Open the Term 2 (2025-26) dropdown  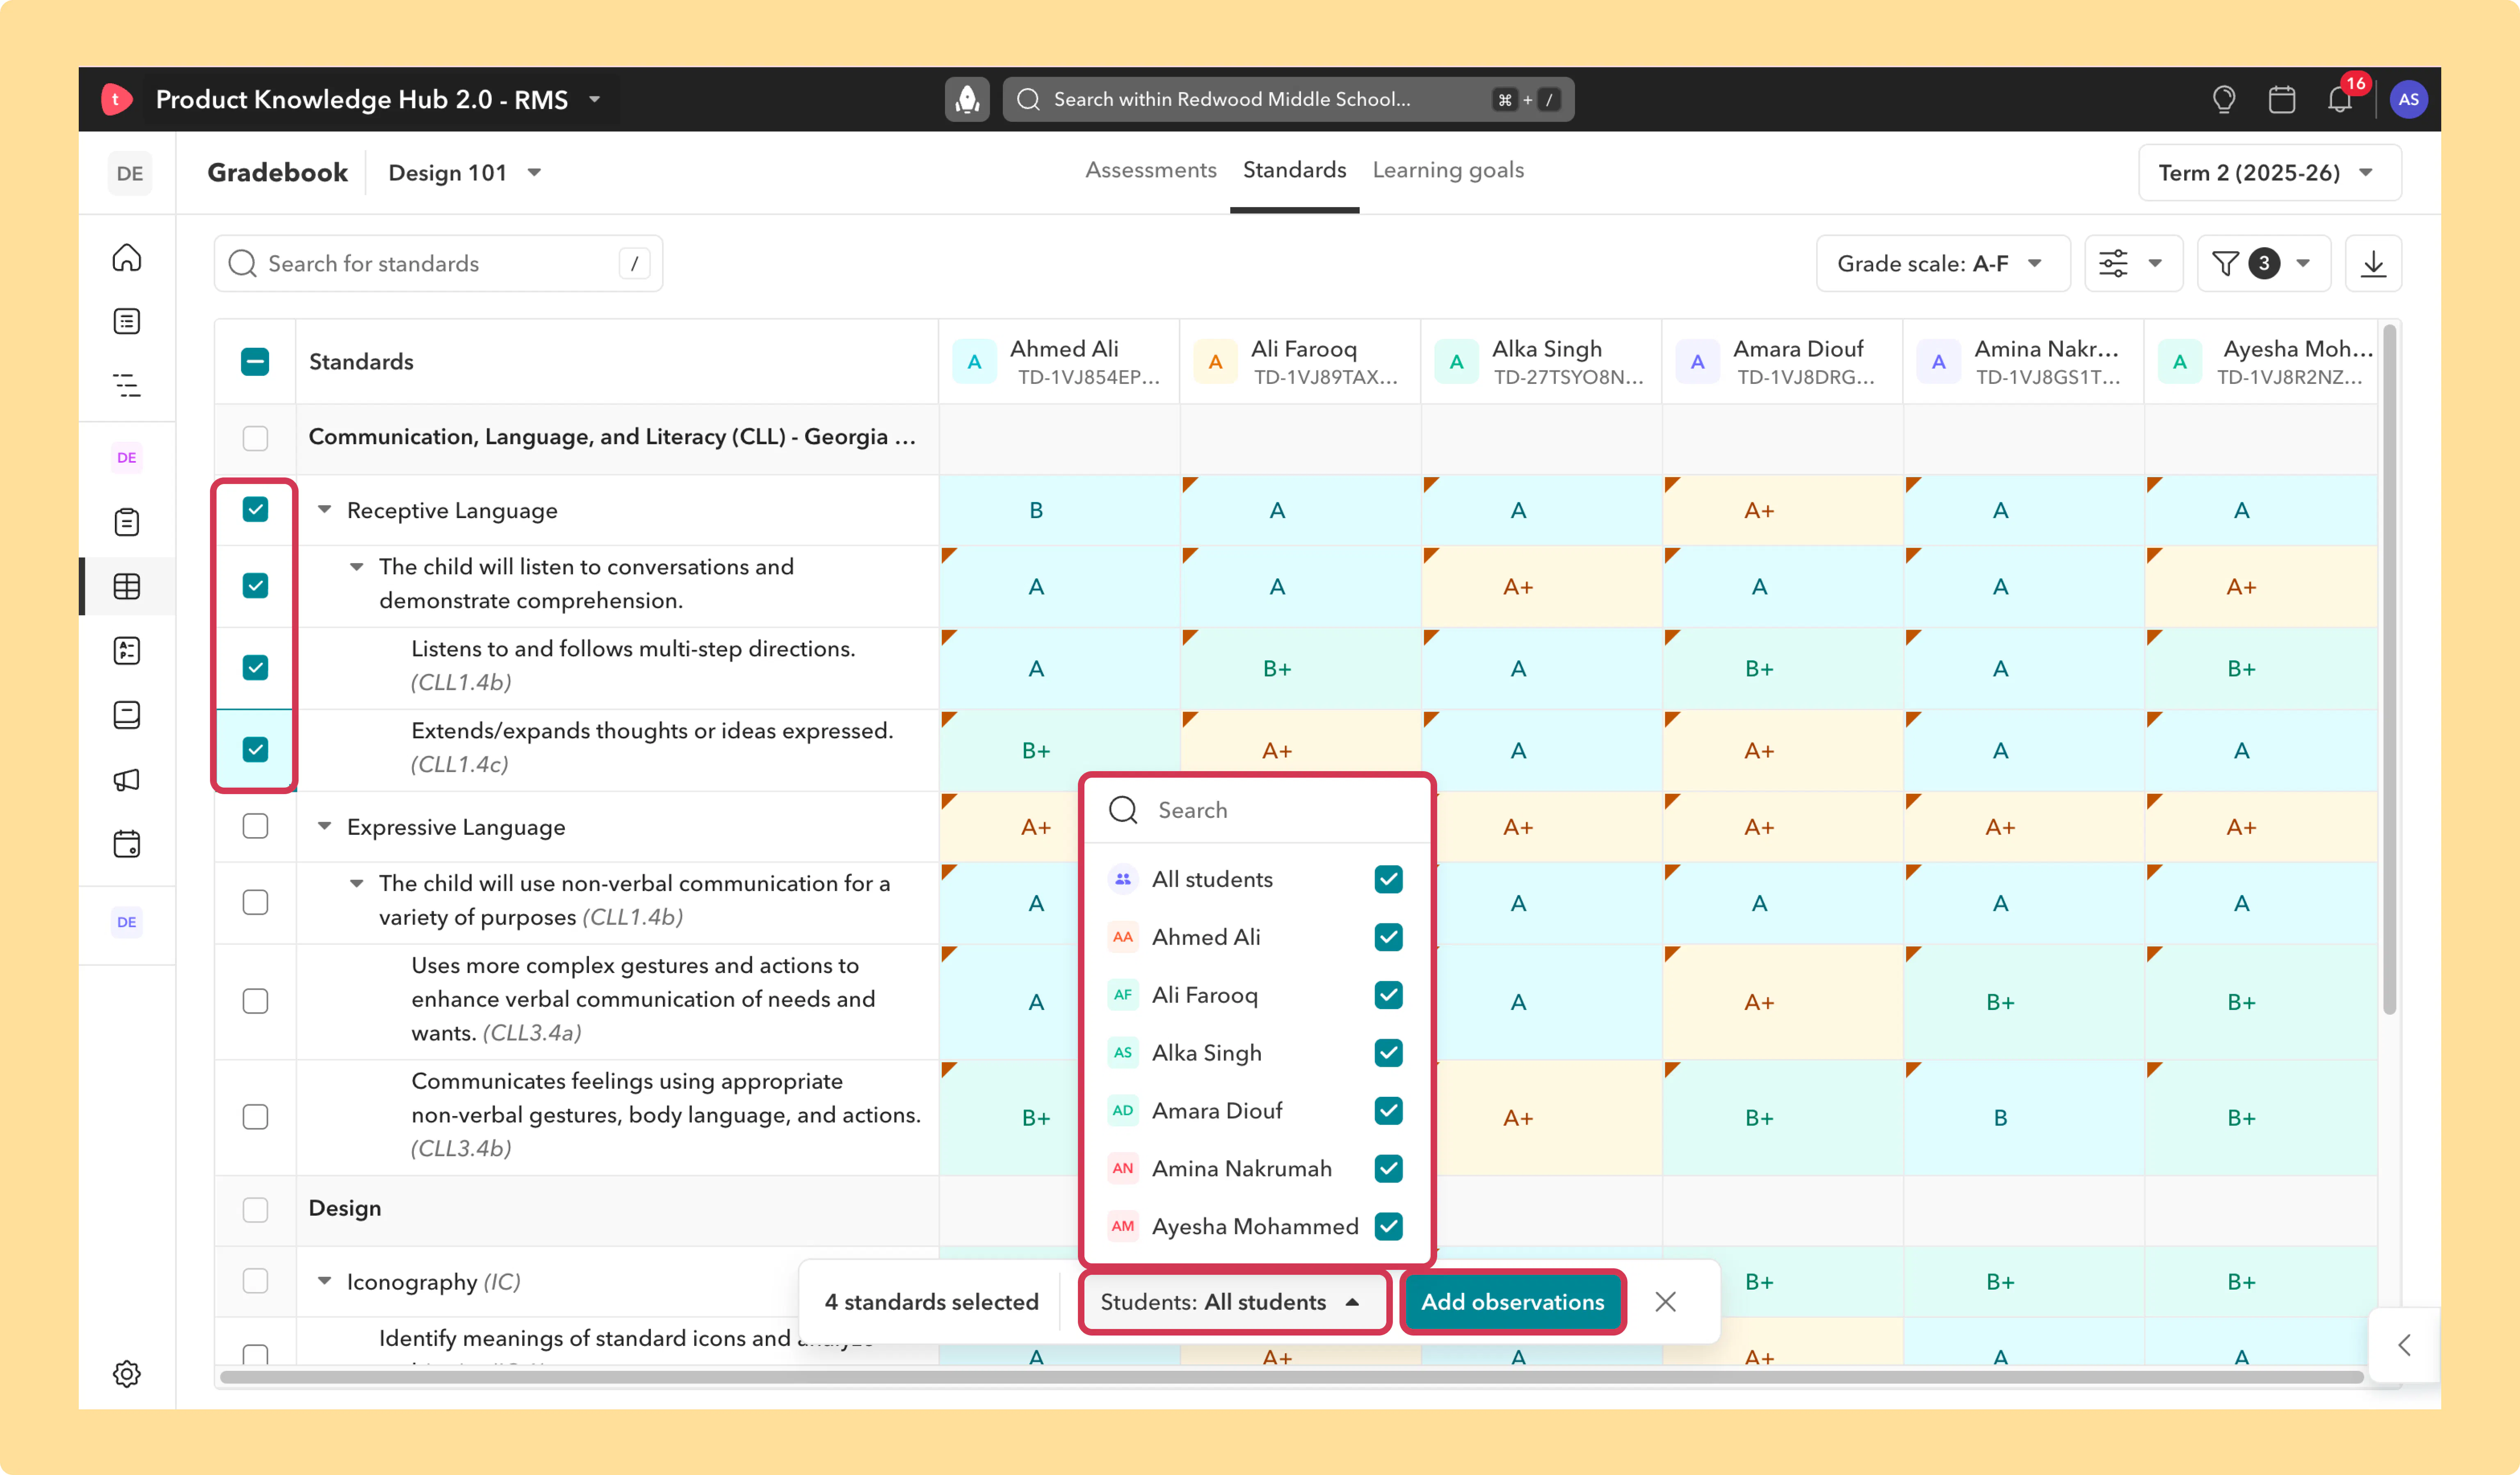[2269, 173]
